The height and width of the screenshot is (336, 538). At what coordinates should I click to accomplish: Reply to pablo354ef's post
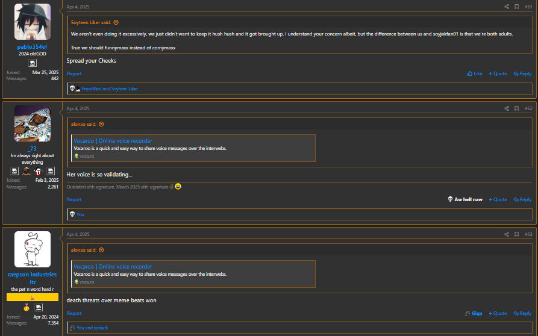522,73
